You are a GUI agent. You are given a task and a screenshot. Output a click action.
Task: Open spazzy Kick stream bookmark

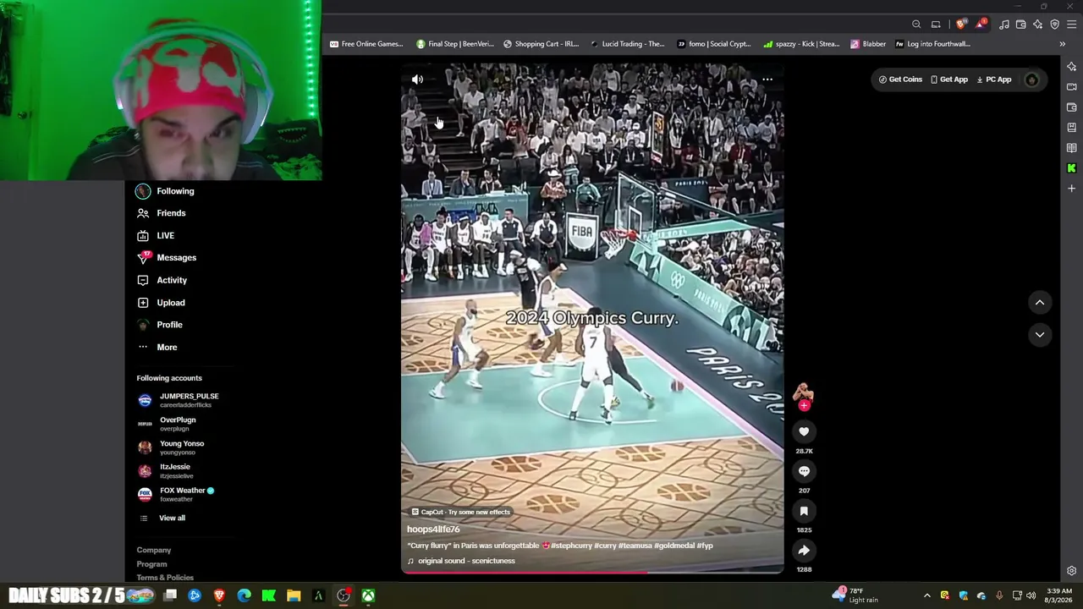801,44
